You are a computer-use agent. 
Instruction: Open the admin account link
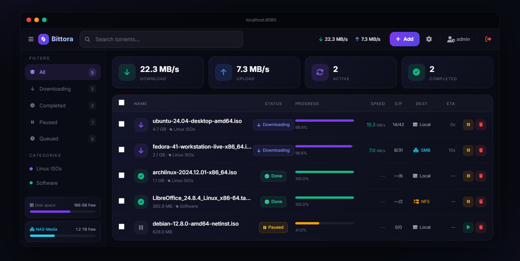click(x=458, y=39)
